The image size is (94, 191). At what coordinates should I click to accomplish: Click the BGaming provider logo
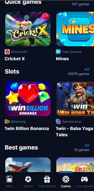7,121
